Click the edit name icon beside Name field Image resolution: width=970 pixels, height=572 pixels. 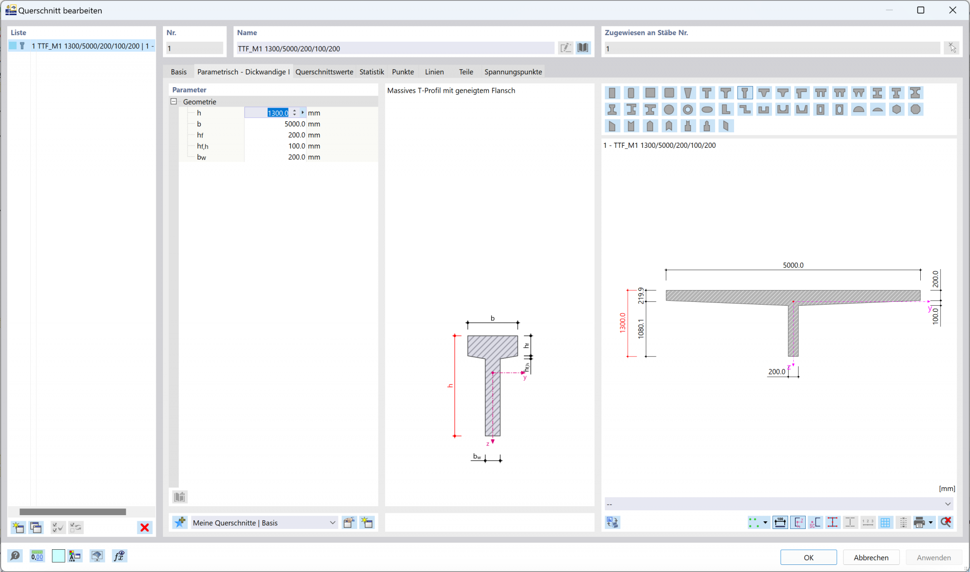coord(566,48)
